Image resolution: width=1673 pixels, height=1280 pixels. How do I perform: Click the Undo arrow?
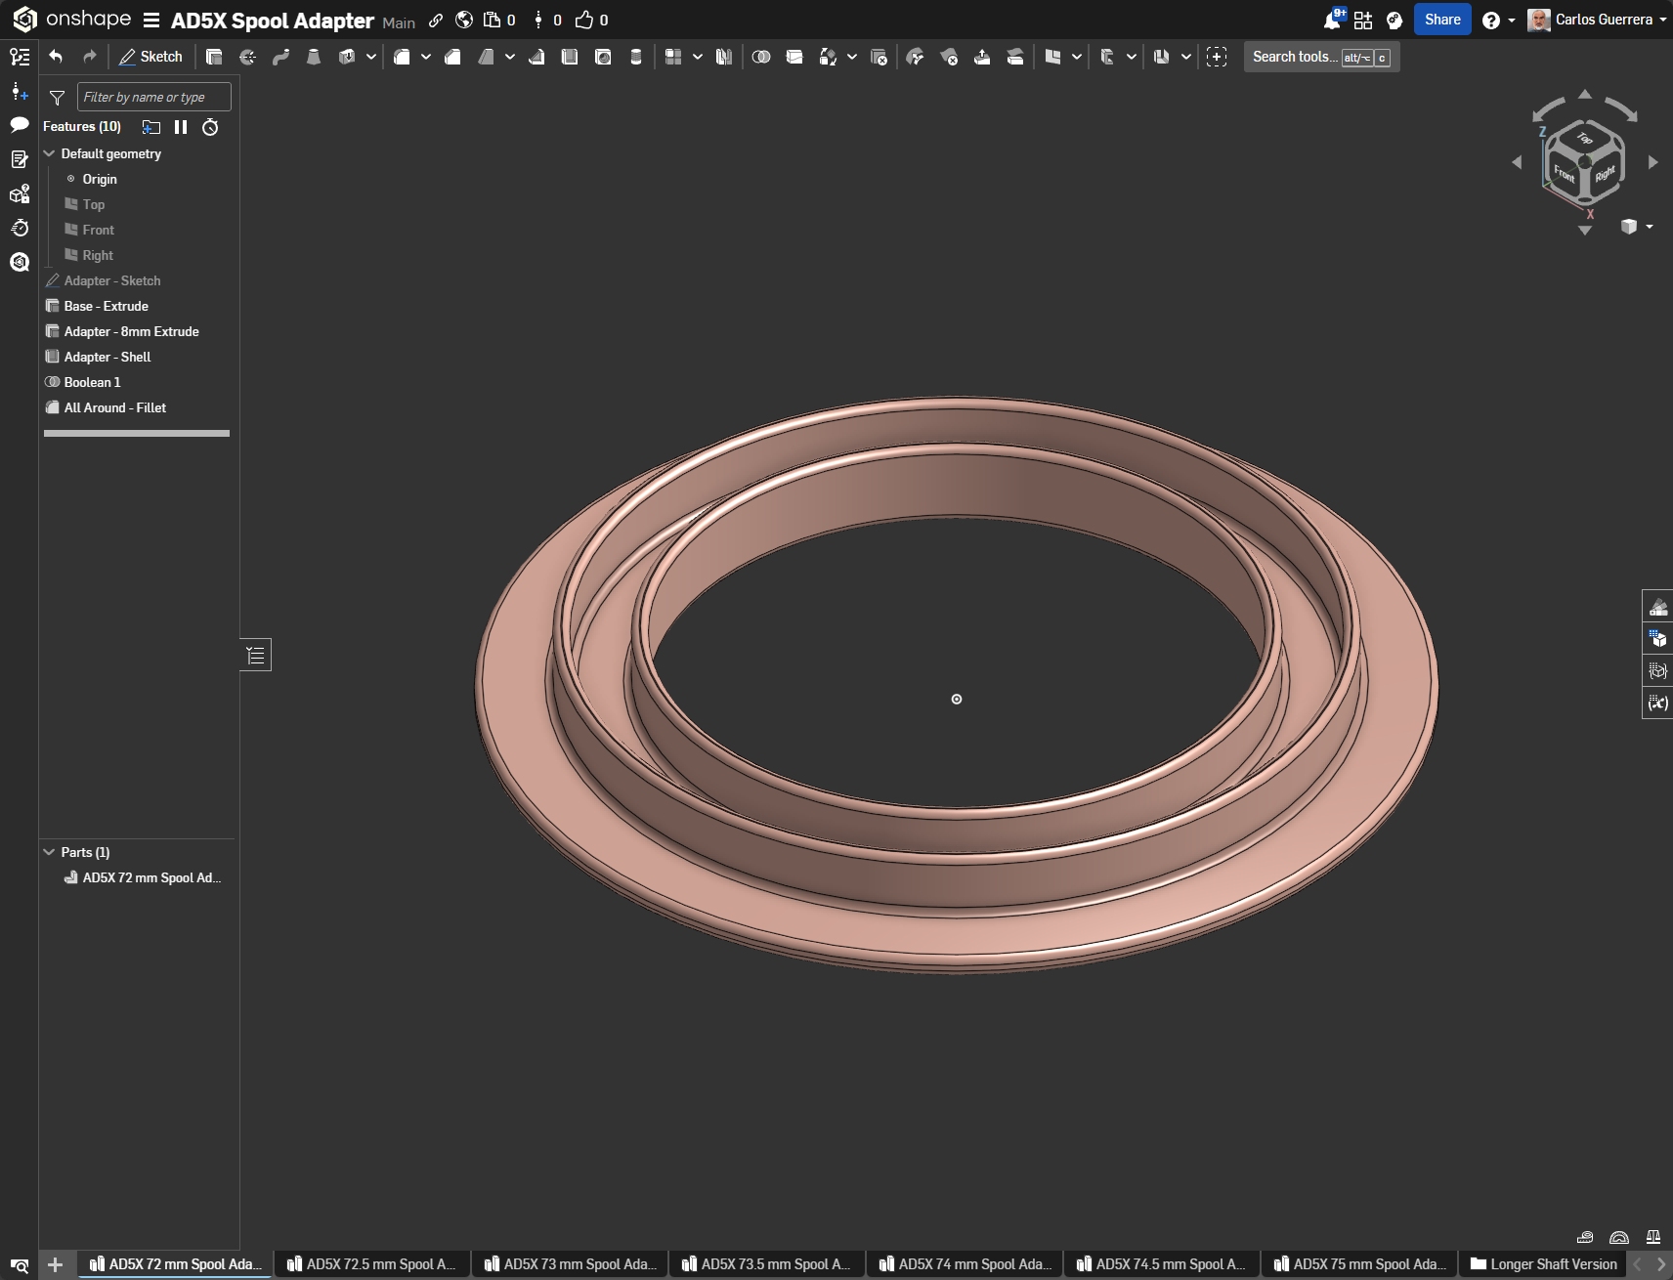(56, 57)
